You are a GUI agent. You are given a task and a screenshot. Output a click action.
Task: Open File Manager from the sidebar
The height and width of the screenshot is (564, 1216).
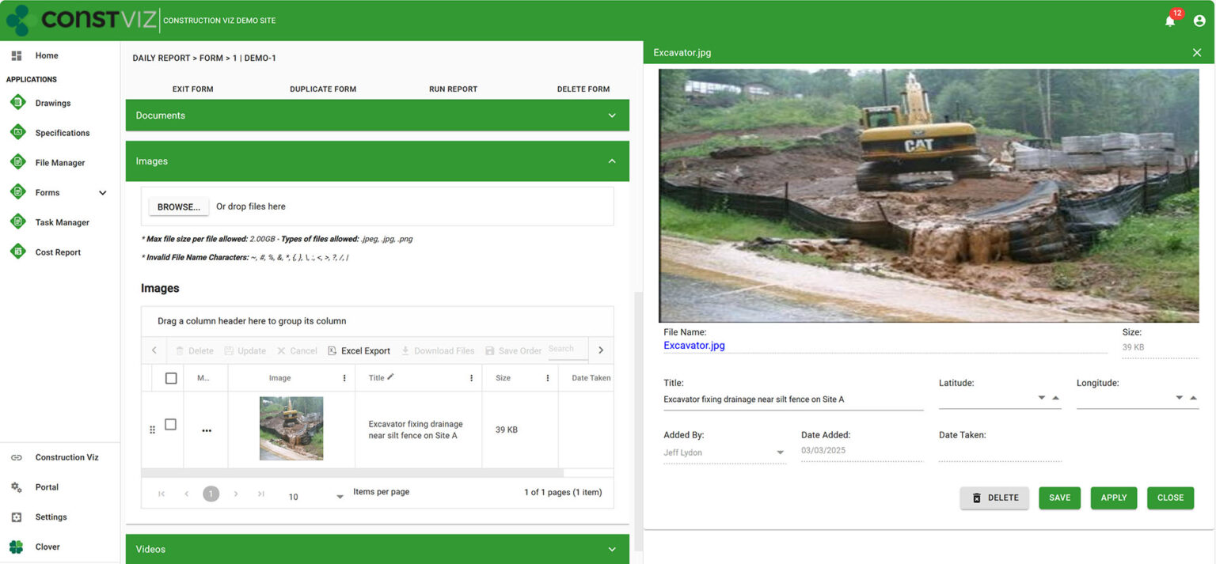(63, 162)
